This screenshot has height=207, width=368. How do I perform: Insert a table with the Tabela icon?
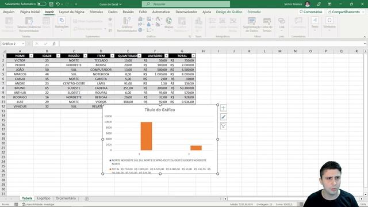tap(46, 23)
